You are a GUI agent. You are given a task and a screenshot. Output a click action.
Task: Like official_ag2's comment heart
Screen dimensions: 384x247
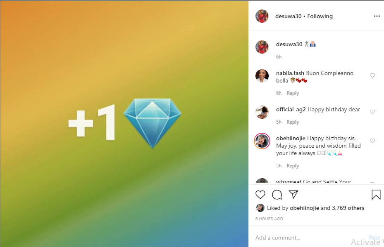[372, 112]
